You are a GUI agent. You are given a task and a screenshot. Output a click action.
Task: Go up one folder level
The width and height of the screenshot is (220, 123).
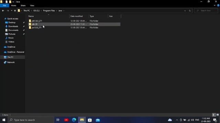[15, 11]
